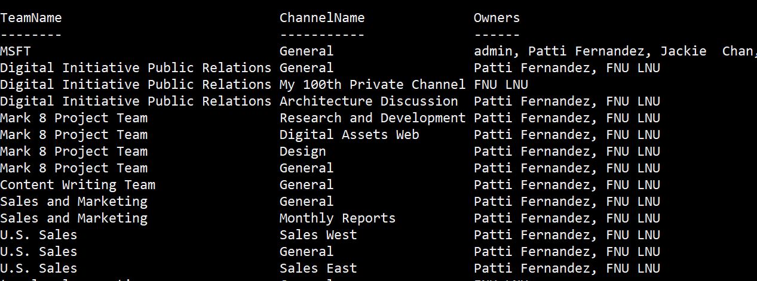
Task: Click owners of the Design channel row
Action: (566, 152)
